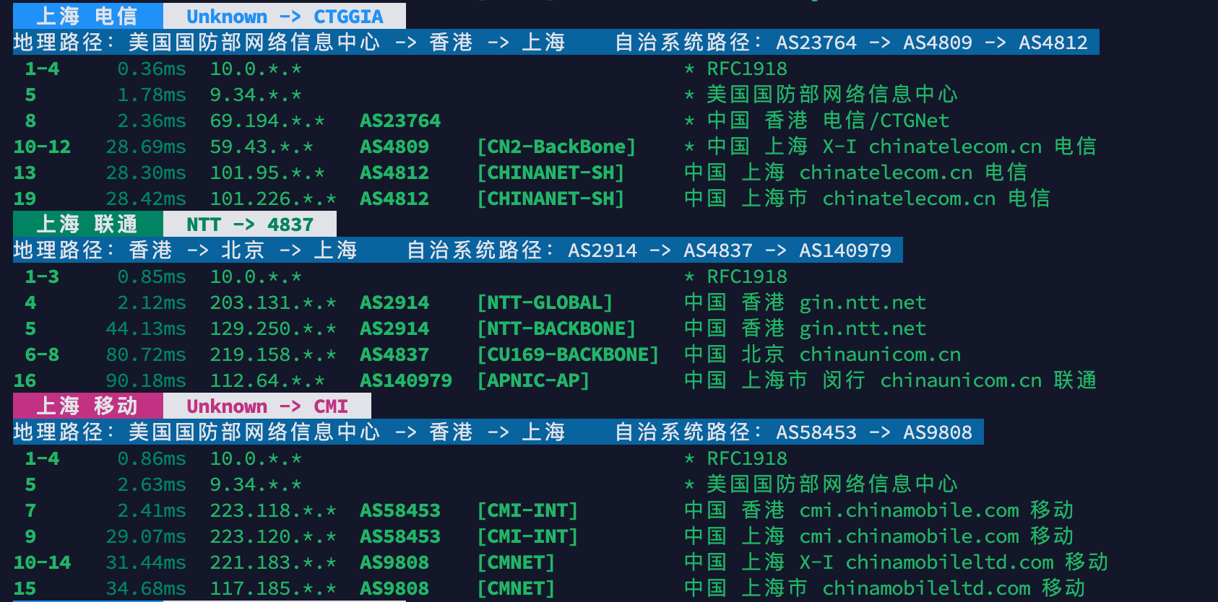
Task: Click '中国 上海市 闵行 chinaunicom.cn 联通' text
Action: pyautogui.click(x=890, y=380)
